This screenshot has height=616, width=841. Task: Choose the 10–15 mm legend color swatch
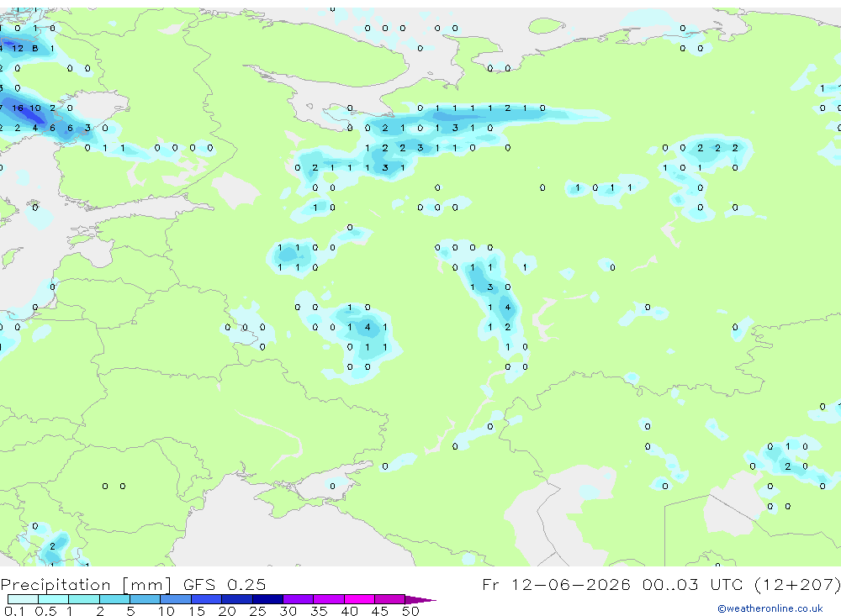pos(176,599)
